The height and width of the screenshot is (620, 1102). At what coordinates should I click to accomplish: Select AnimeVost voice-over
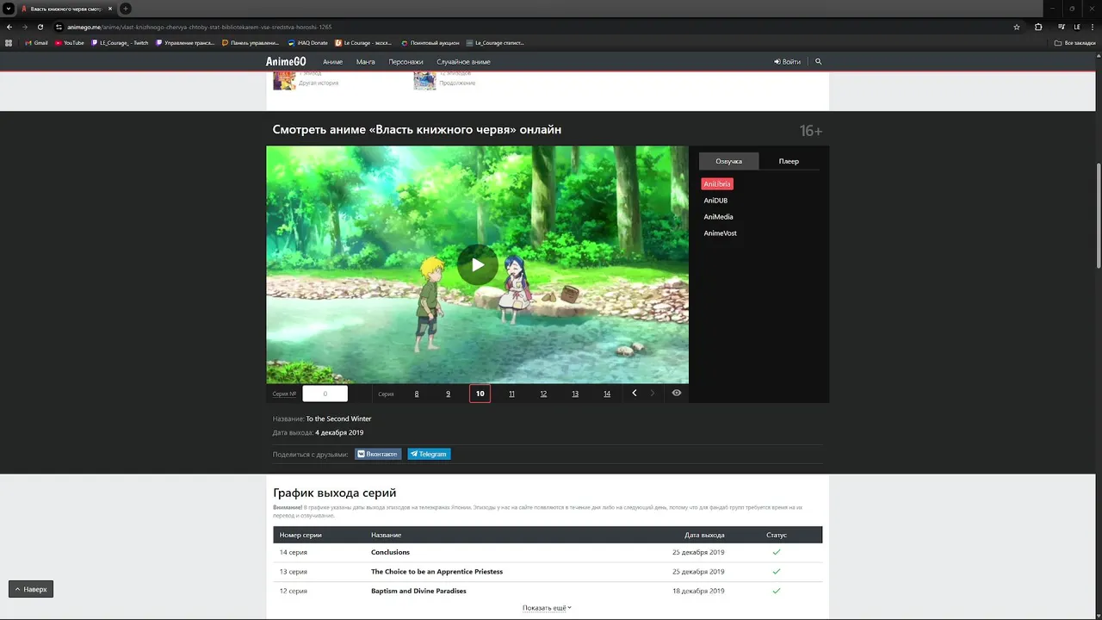click(x=720, y=233)
